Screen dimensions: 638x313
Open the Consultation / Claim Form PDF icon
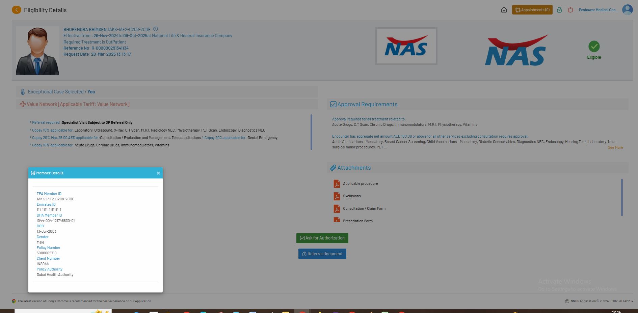pos(337,208)
